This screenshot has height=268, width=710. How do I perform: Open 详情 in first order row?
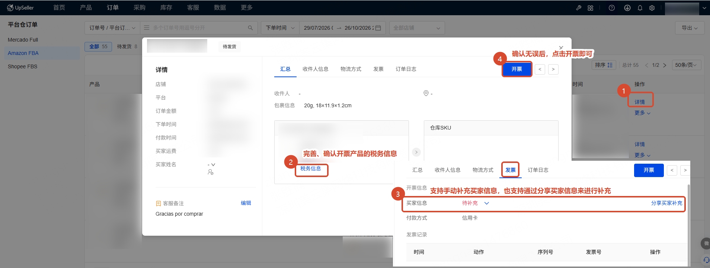click(640, 102)
